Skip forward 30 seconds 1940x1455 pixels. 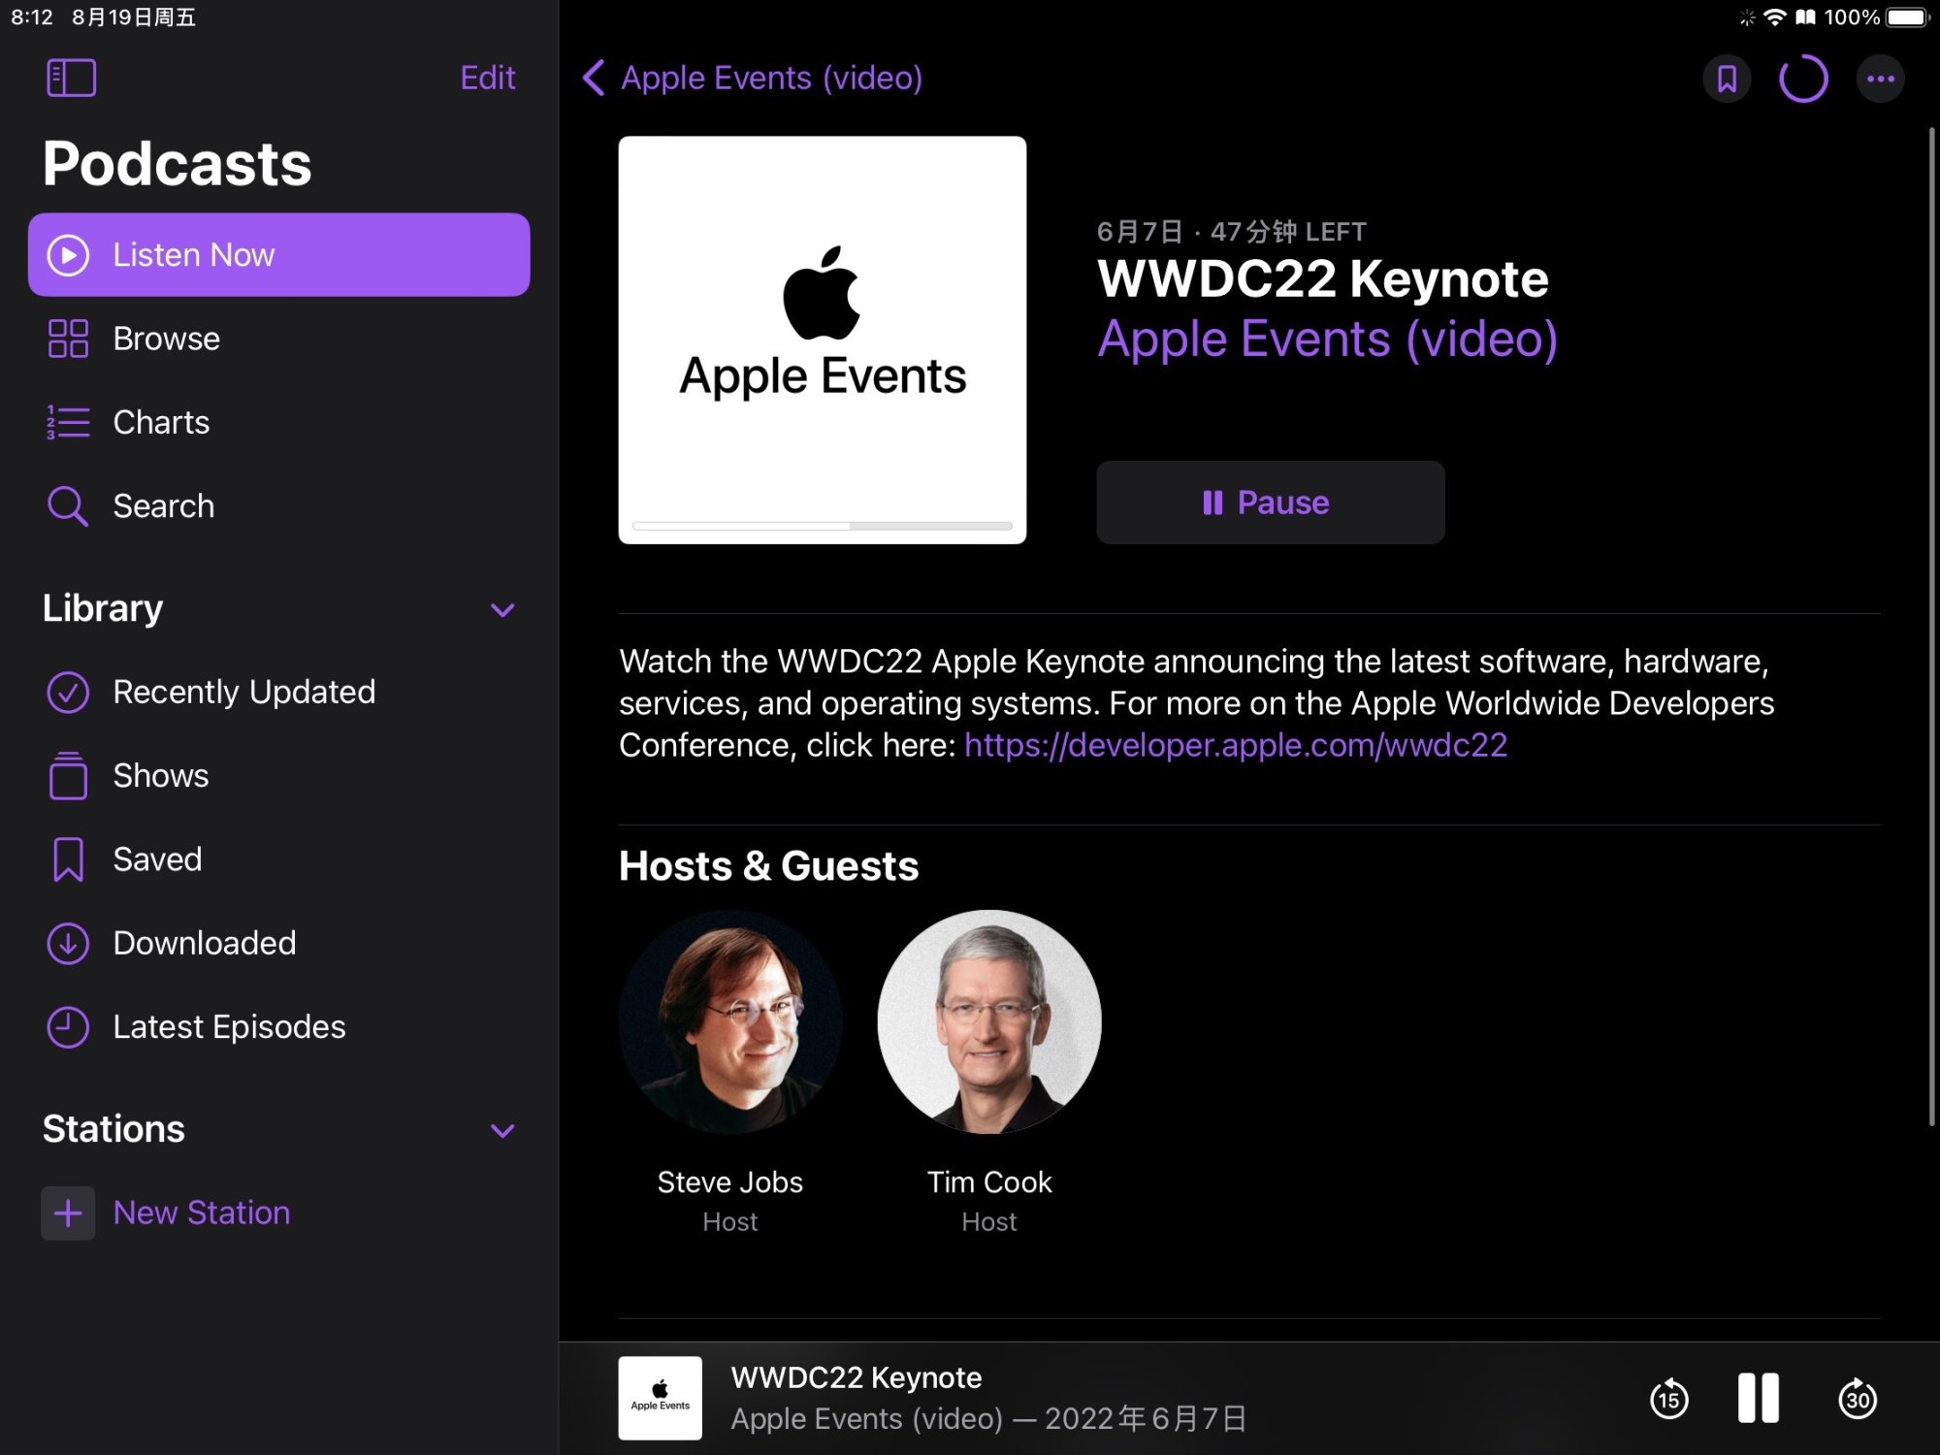pos(1857,1399)
